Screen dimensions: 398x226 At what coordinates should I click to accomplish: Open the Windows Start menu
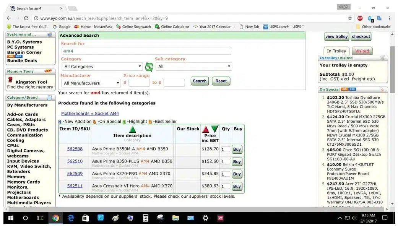point(11,218)
